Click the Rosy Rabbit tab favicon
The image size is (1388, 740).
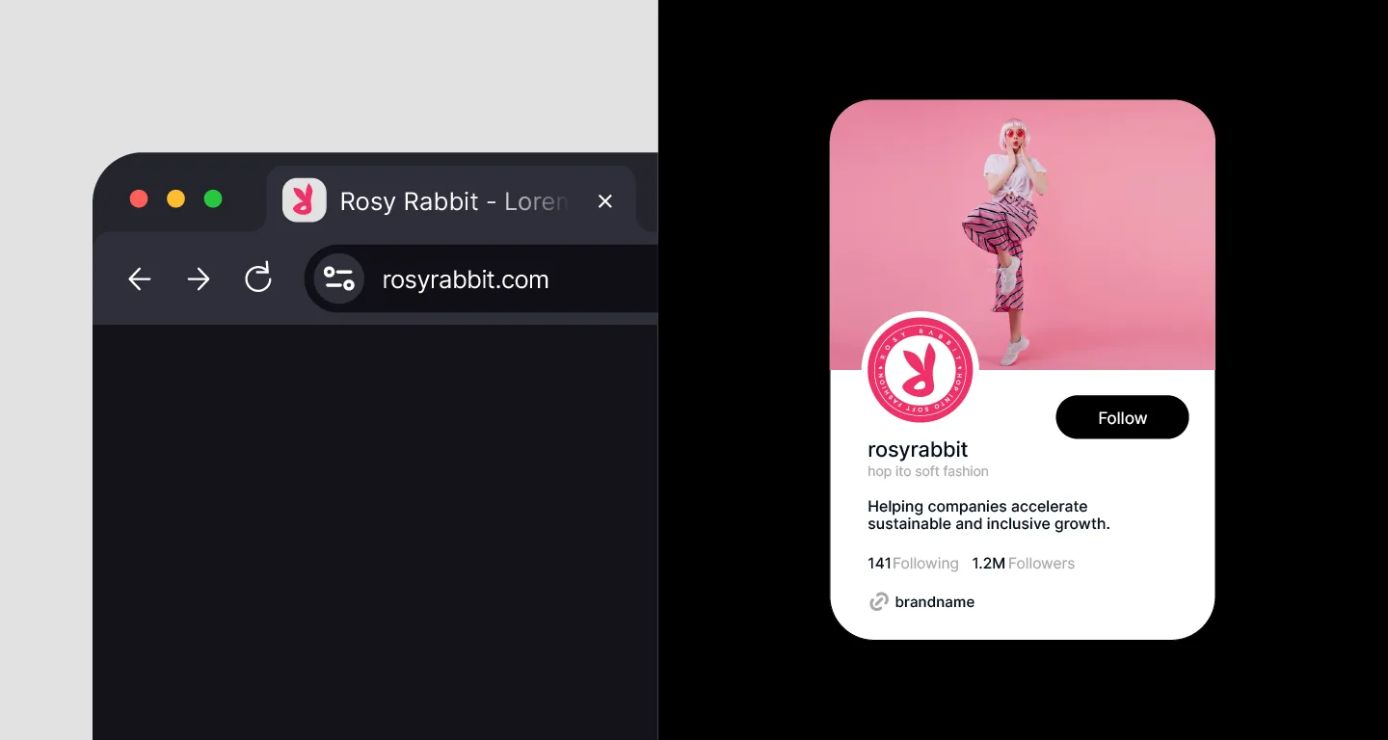304,200
